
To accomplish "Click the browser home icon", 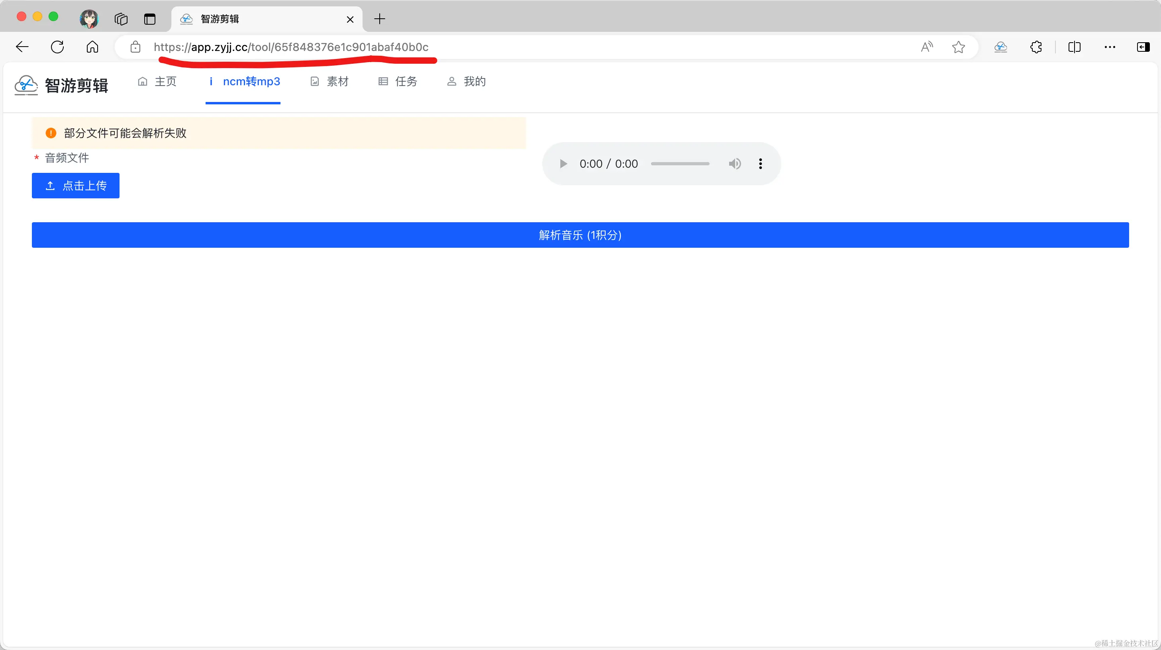I will 92,47.
